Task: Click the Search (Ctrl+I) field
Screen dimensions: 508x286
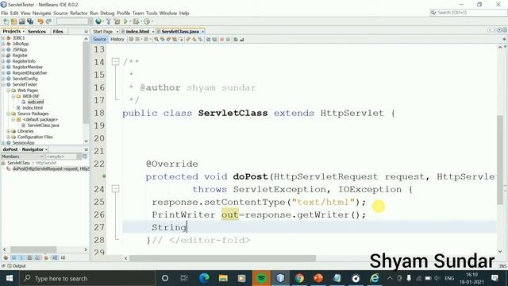Action: (x=468, y=13)
